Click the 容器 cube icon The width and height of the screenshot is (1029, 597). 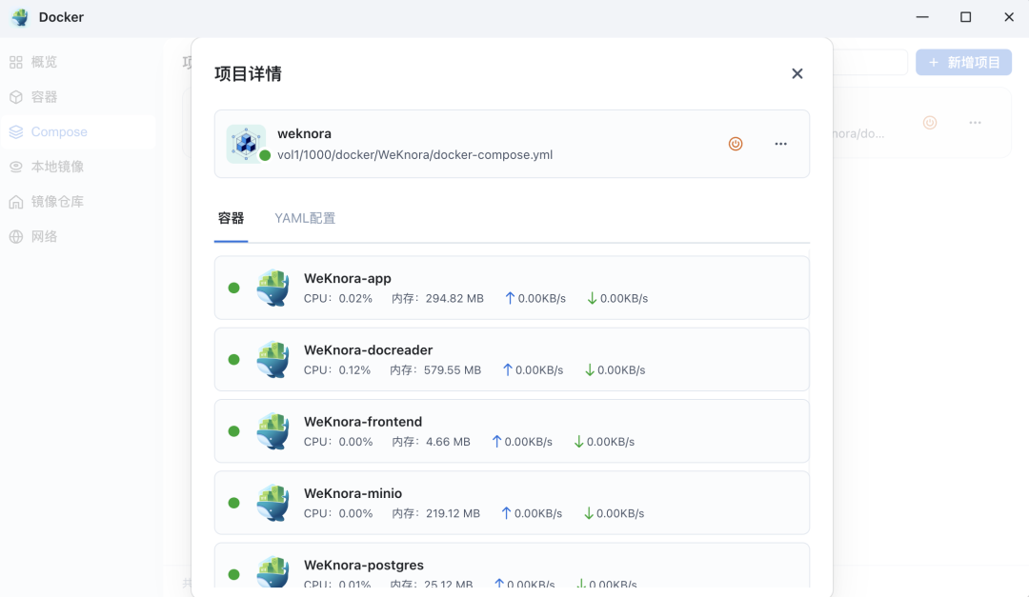16,96
